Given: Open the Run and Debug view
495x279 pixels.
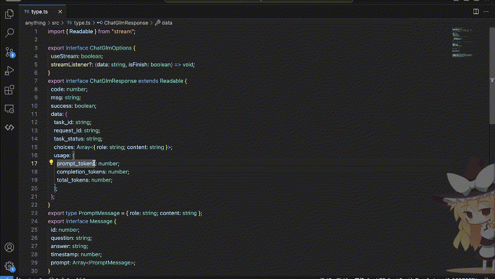Looking at the screenshot, I should pyautogui.click(x=9, y=71).
